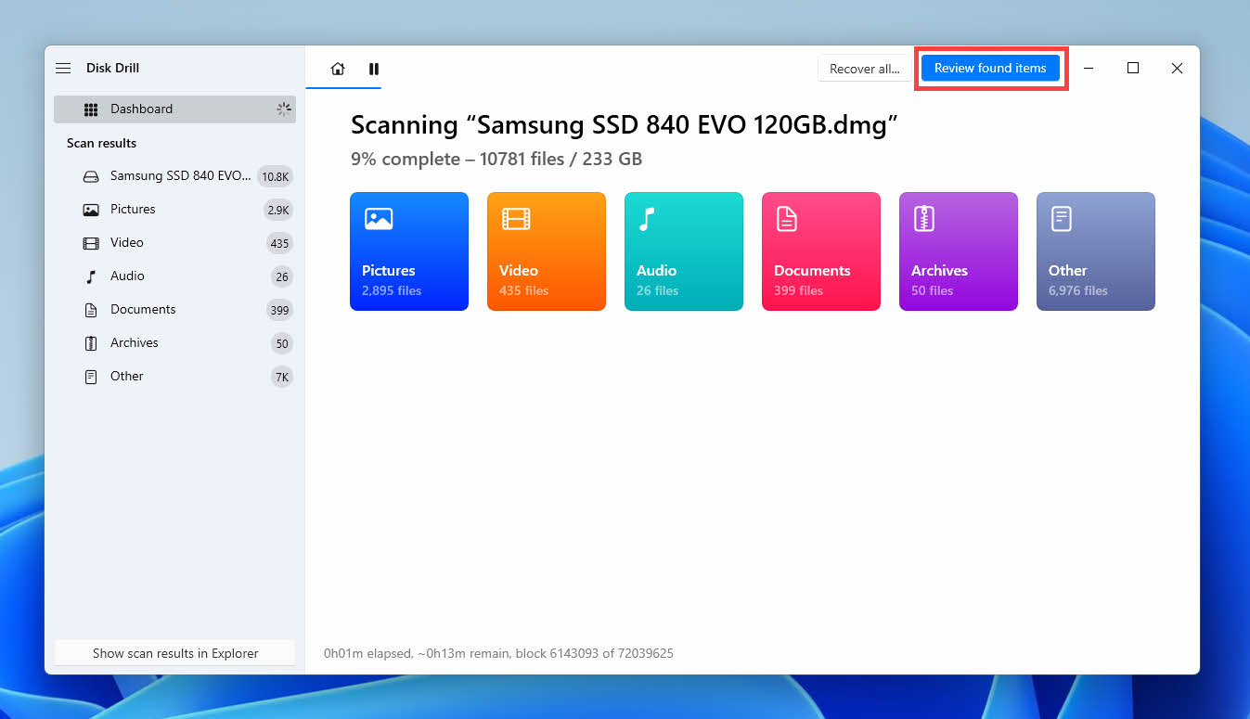1250x719 pixels.
Task: Click the Archives icon in the sidebar
Action: (x=91, y=343)
